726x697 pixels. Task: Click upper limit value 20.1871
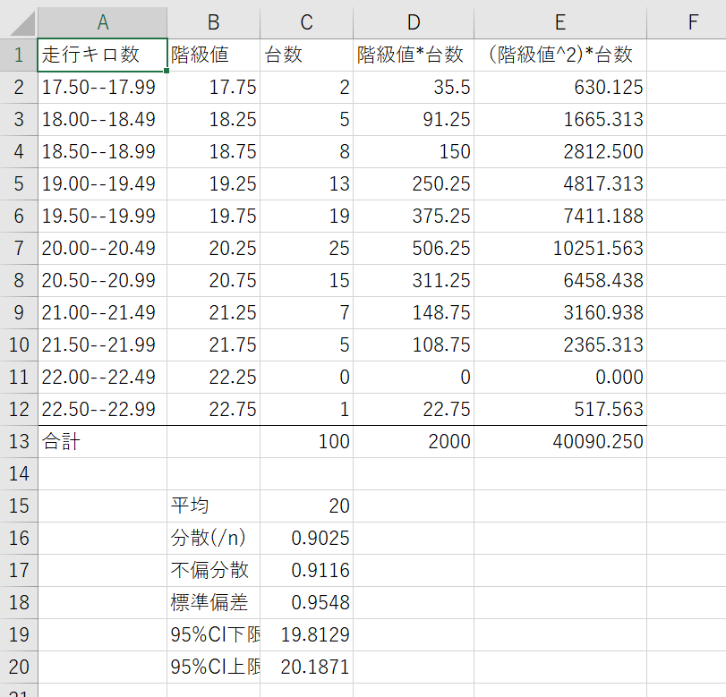(x=306, y=667)
